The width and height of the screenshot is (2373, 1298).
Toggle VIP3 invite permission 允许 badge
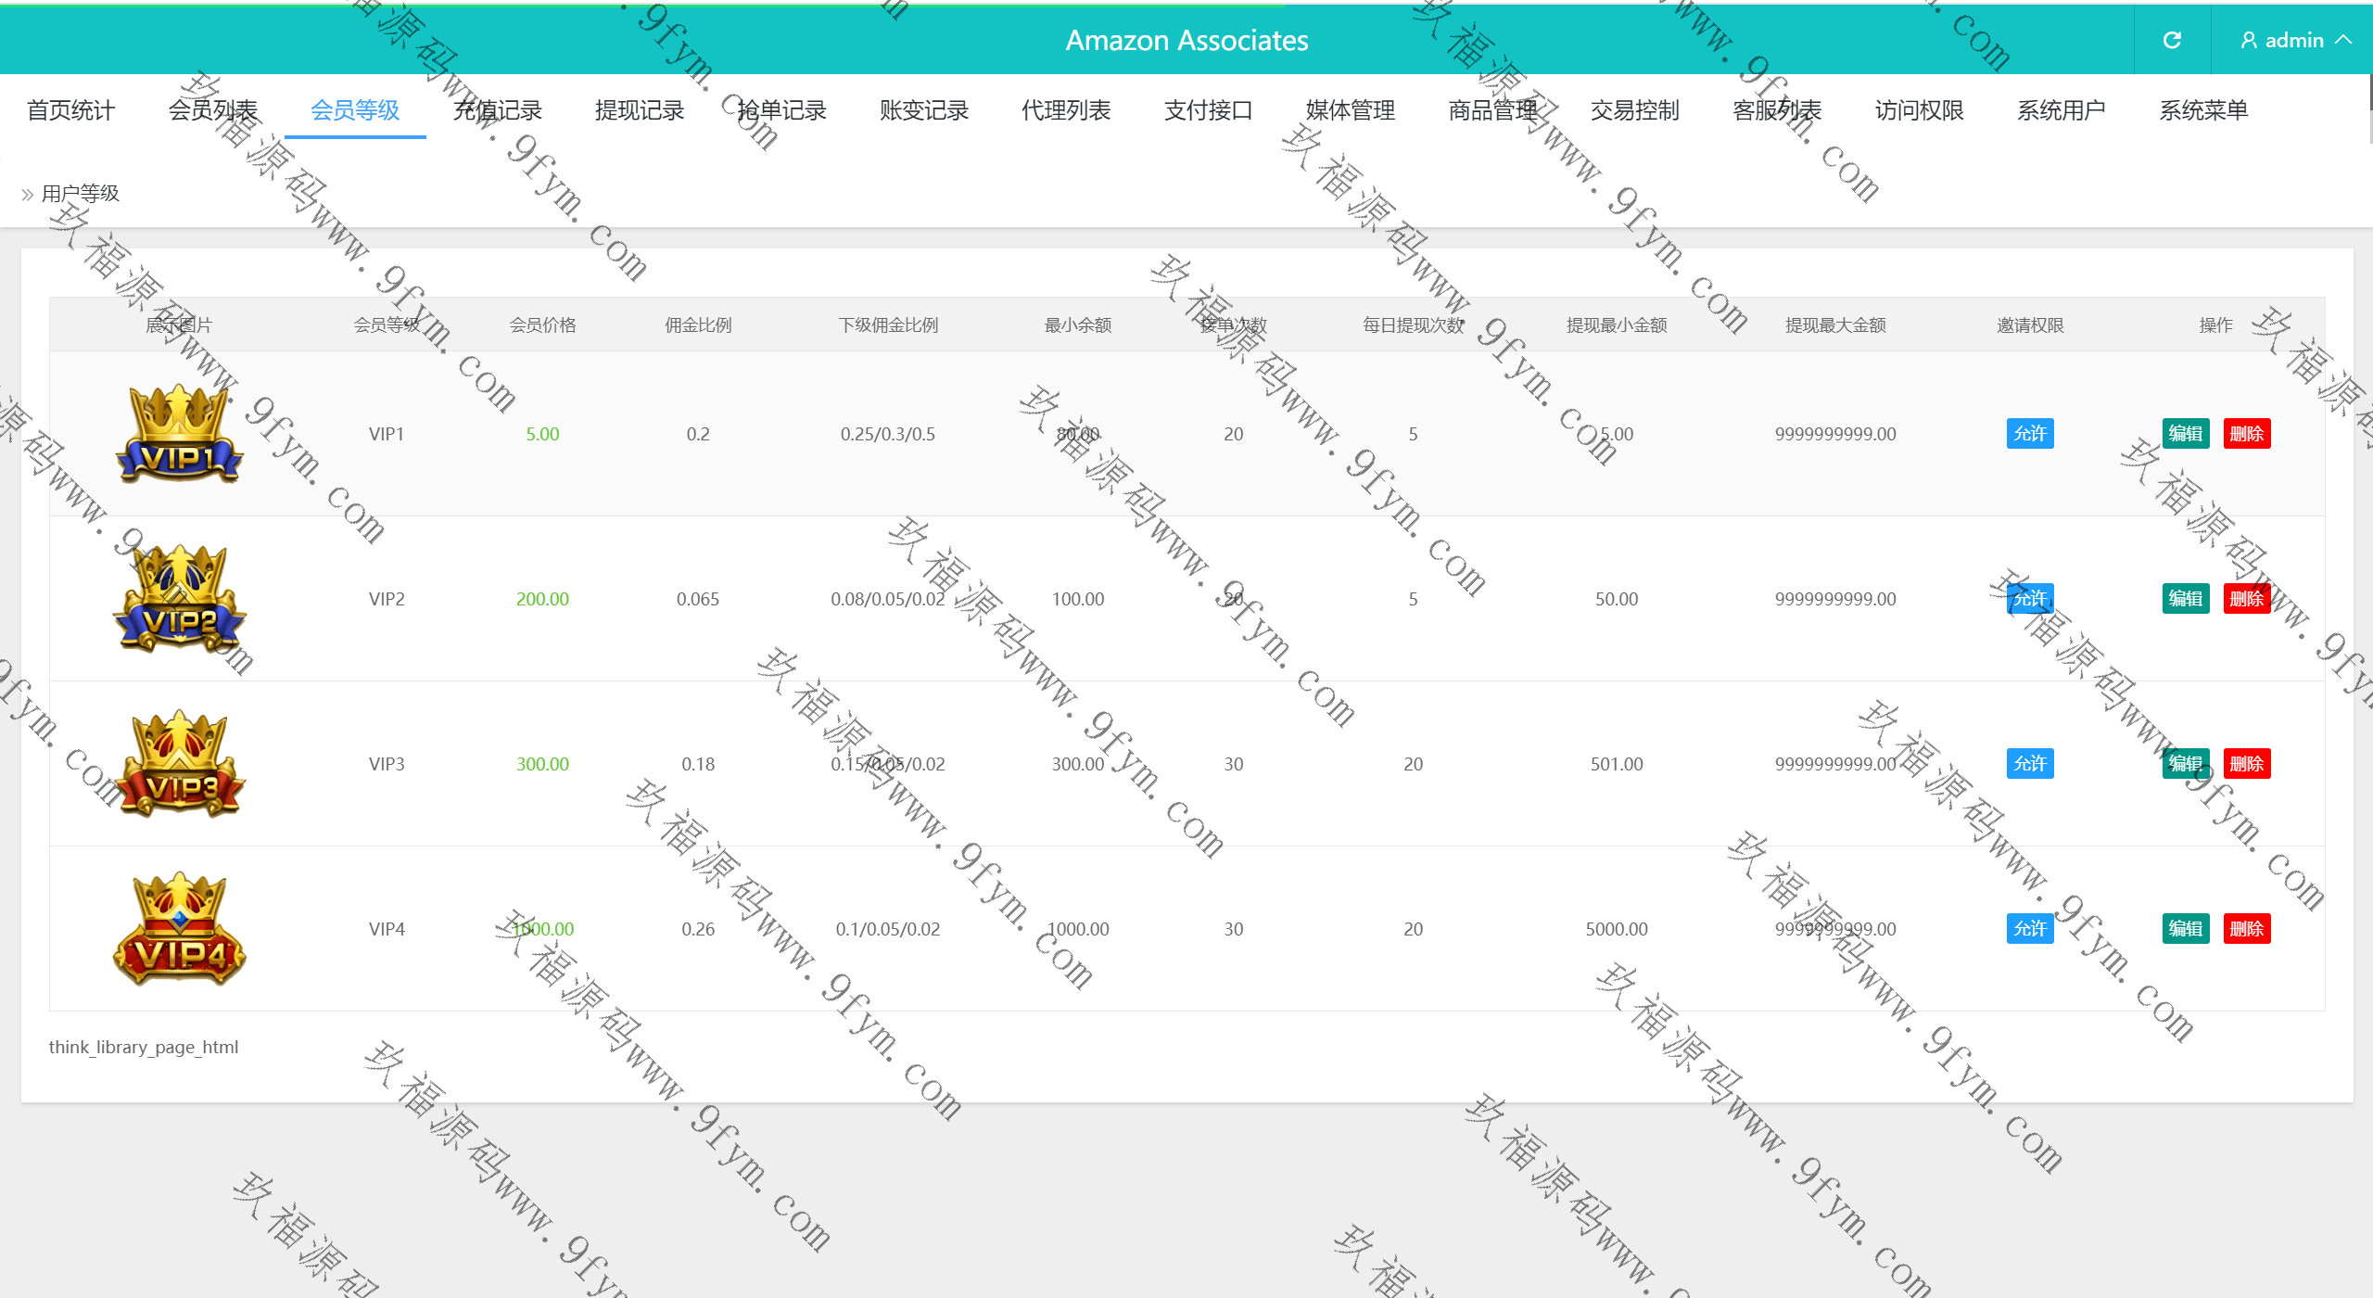[x=2030, y=764]
